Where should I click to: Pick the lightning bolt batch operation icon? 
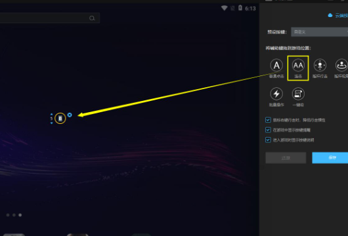tap(276, 94)
